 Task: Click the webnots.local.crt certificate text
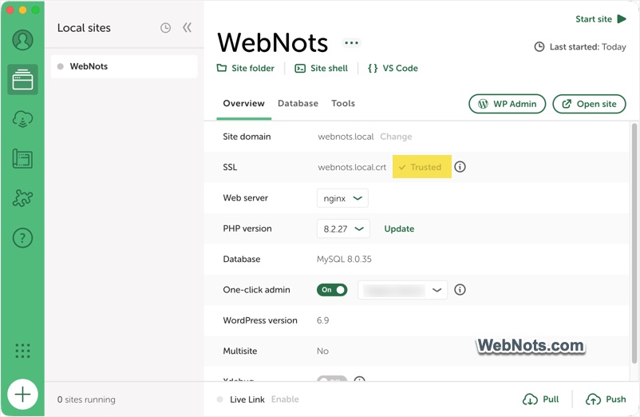352,167
